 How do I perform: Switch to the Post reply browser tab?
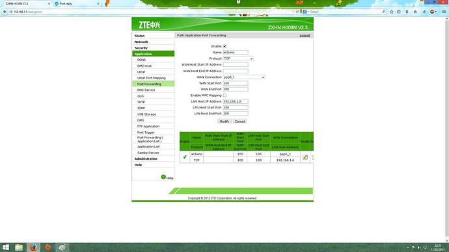pos(77,4)
